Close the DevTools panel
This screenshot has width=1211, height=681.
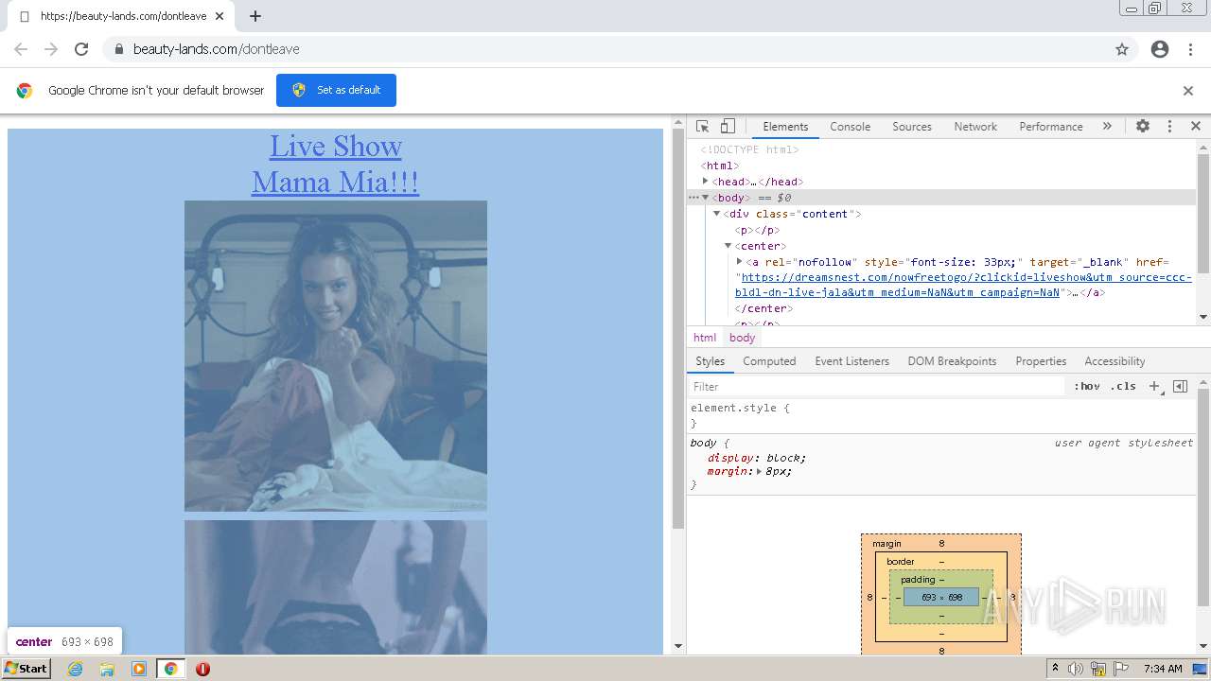(1196, 126)
